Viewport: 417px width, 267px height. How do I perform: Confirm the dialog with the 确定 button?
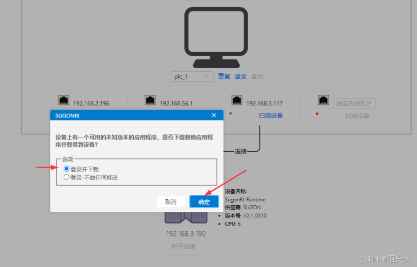[x=204, y=202]
